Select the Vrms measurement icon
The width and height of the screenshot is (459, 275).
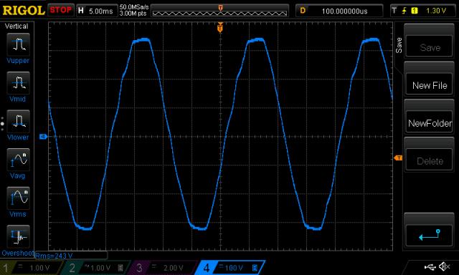pyautogui.click(x=18, y=198)
